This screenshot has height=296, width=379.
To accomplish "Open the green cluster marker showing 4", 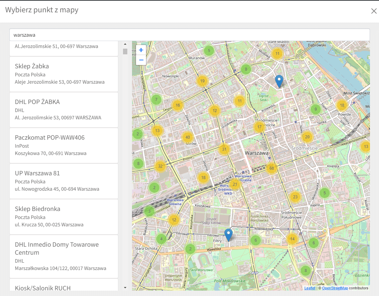I will click(x=161, y=239).
